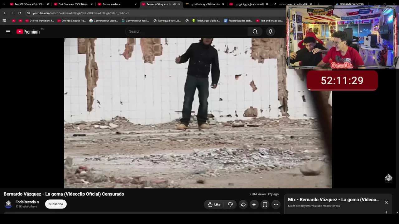Close the اكتشفت أجمل جزيرة tab

tap(267, 4)
